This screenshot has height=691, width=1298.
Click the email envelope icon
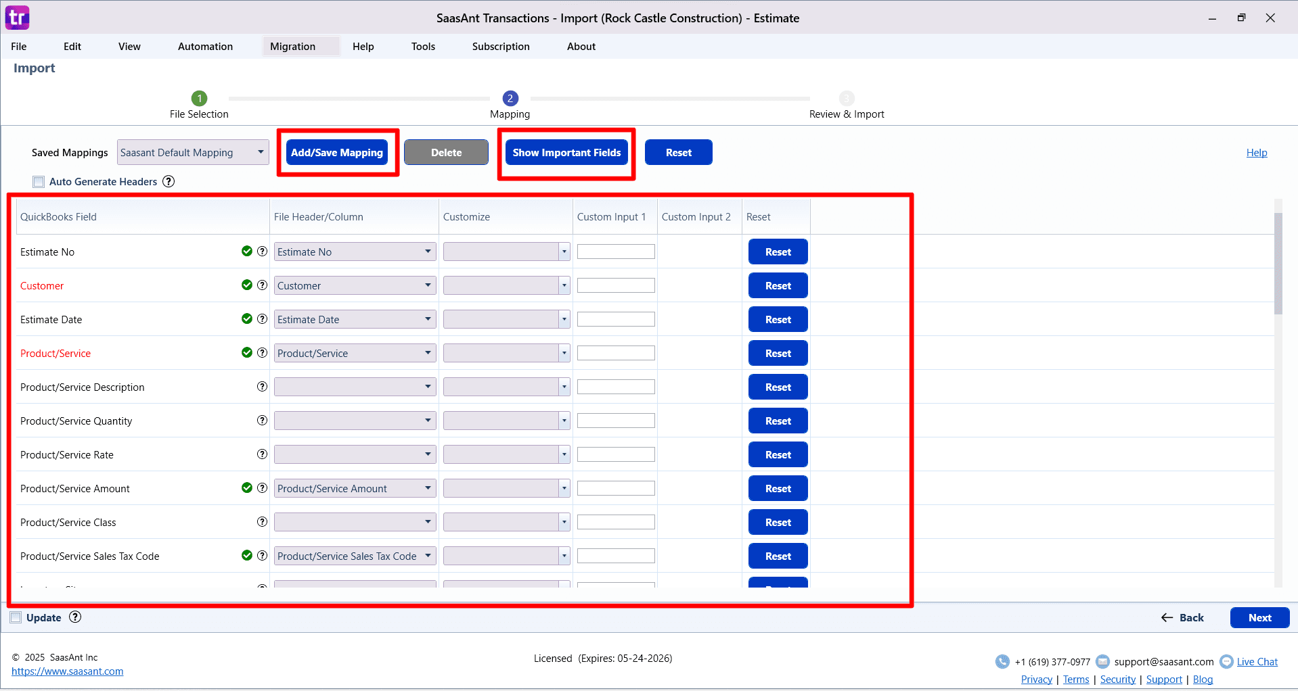tap(1102, 662)
